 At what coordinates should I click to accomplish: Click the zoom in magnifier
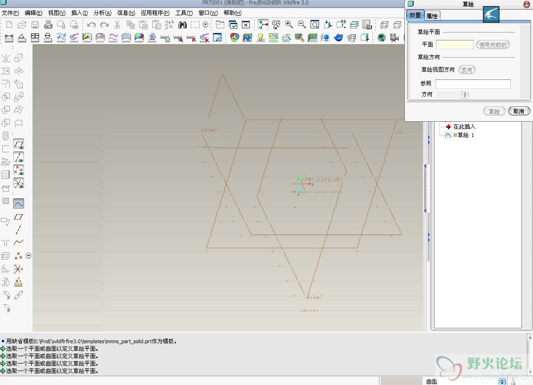(289, 25)
